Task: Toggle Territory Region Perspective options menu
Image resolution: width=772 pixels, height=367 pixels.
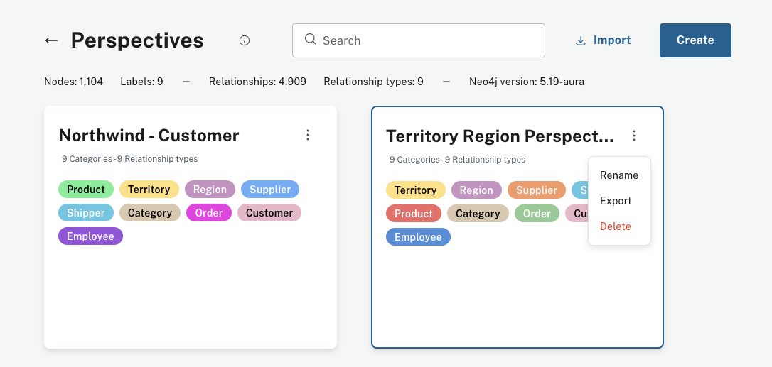Action: coord(634,136)
